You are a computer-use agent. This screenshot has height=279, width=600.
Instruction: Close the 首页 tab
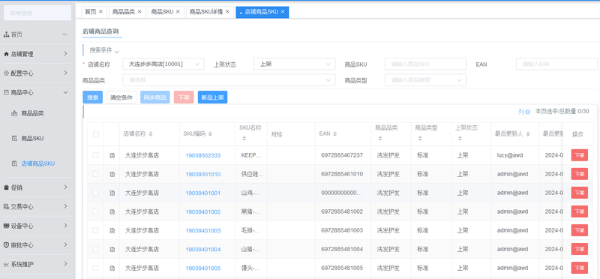[x=100, y=12]
